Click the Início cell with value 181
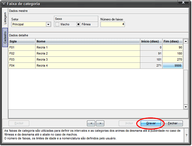The image size is (192, 146). click(x=151, y=60)
